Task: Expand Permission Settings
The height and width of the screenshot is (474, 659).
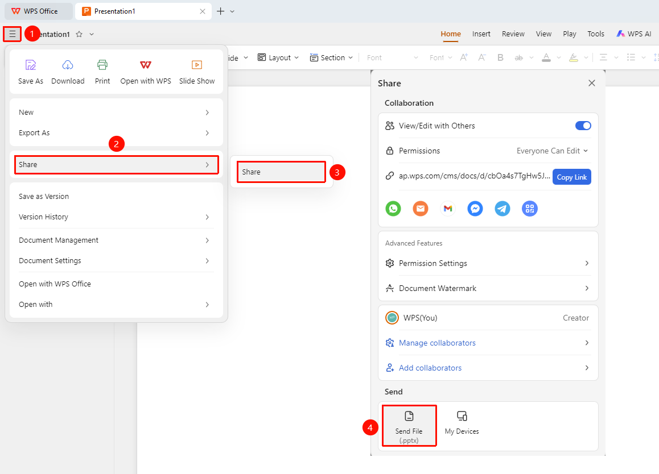Action: tap(488, 263)
